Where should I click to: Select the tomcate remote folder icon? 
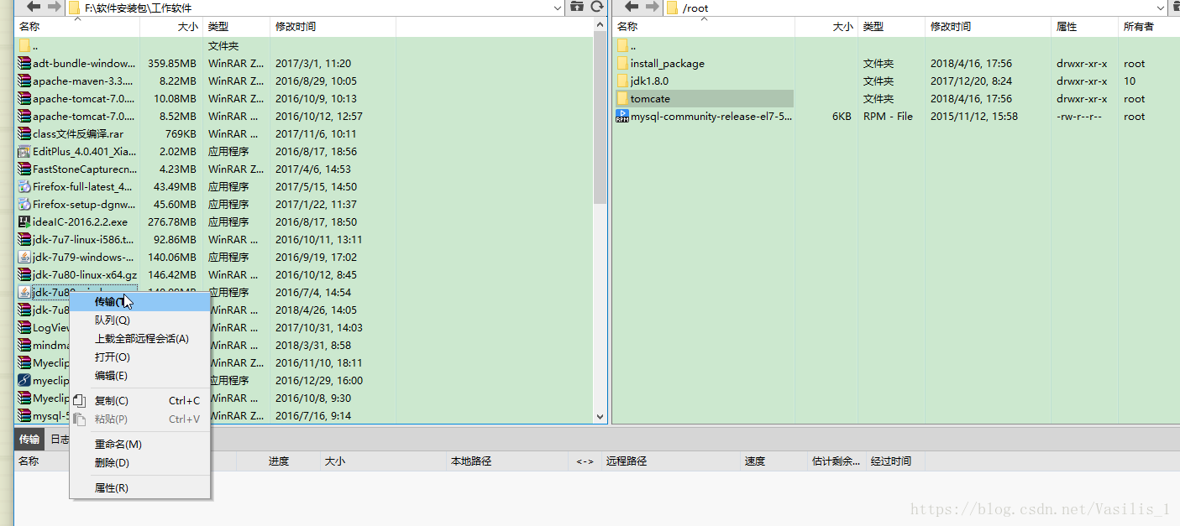pos(622,99)
